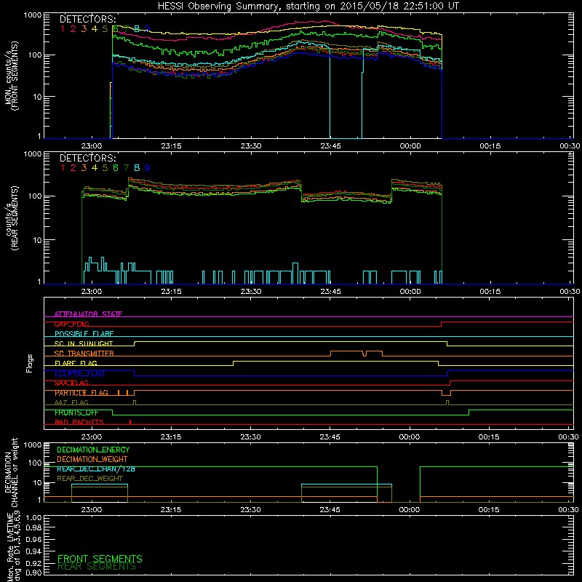Select orange detector number 3 in rear segments legend
The width and height of the screenshot is (582, 582).
point(84,168)
